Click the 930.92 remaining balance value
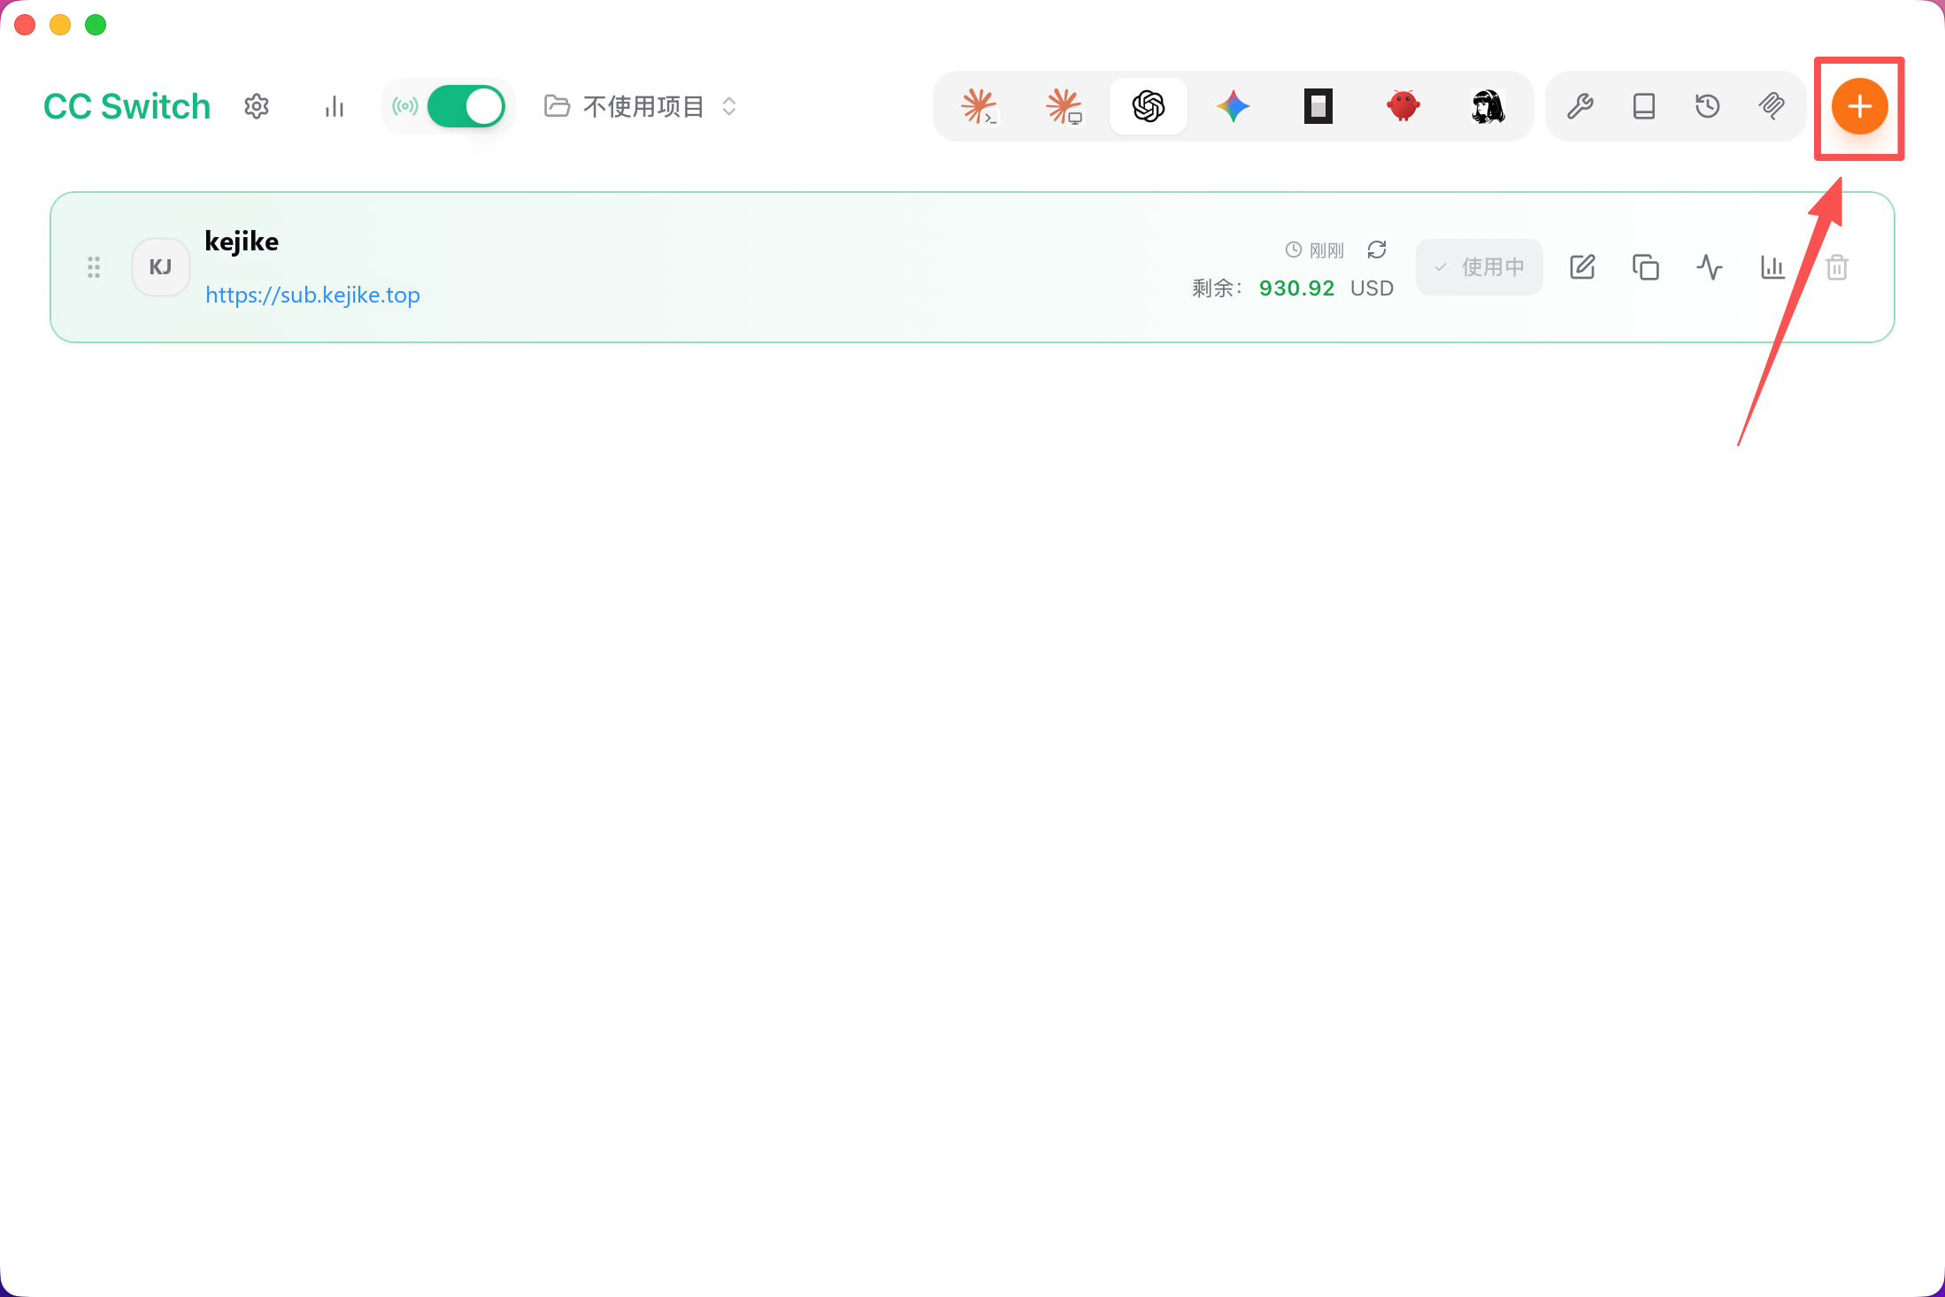The width and height of the screenshot is (1945, 1297). coord(1296,288)
